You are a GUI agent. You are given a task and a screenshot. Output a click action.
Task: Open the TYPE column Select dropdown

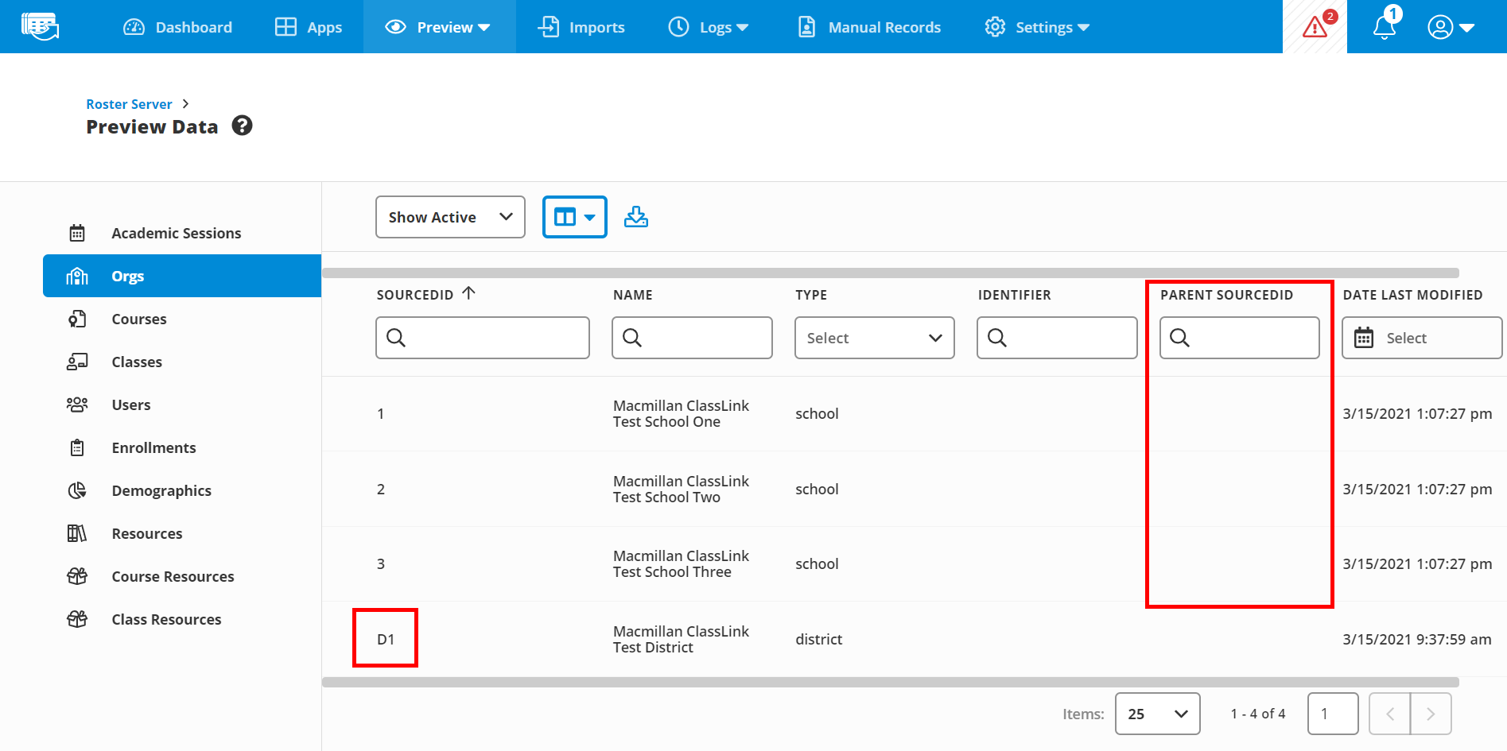pyautogui.click(x=873, y=337)
